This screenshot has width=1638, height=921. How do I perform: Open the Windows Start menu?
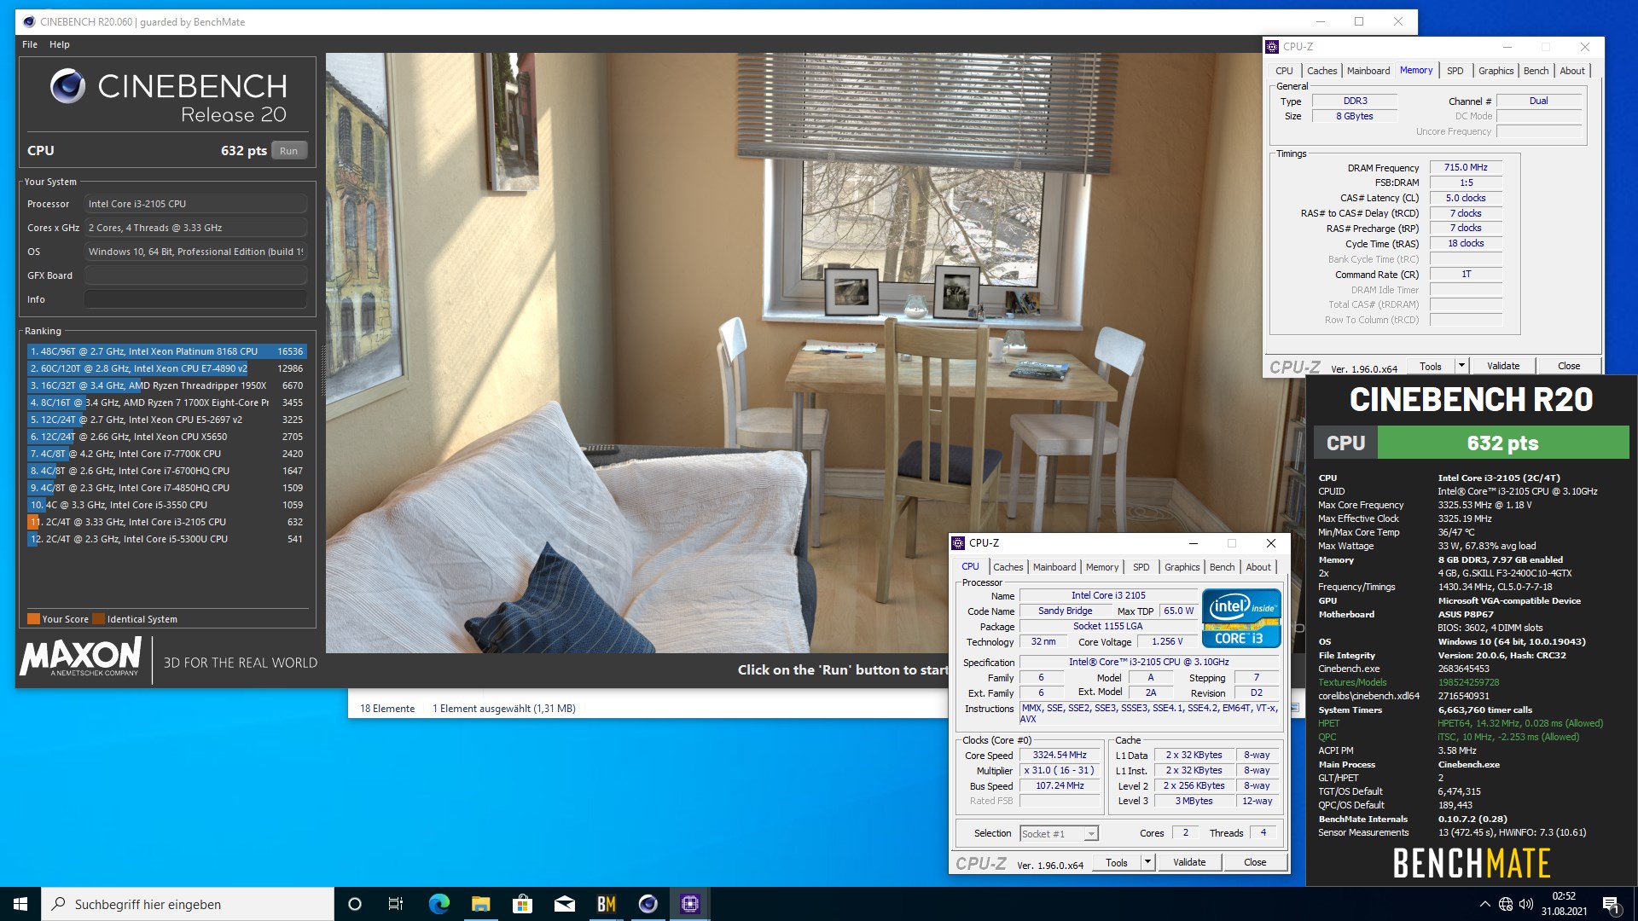point(20,904)
